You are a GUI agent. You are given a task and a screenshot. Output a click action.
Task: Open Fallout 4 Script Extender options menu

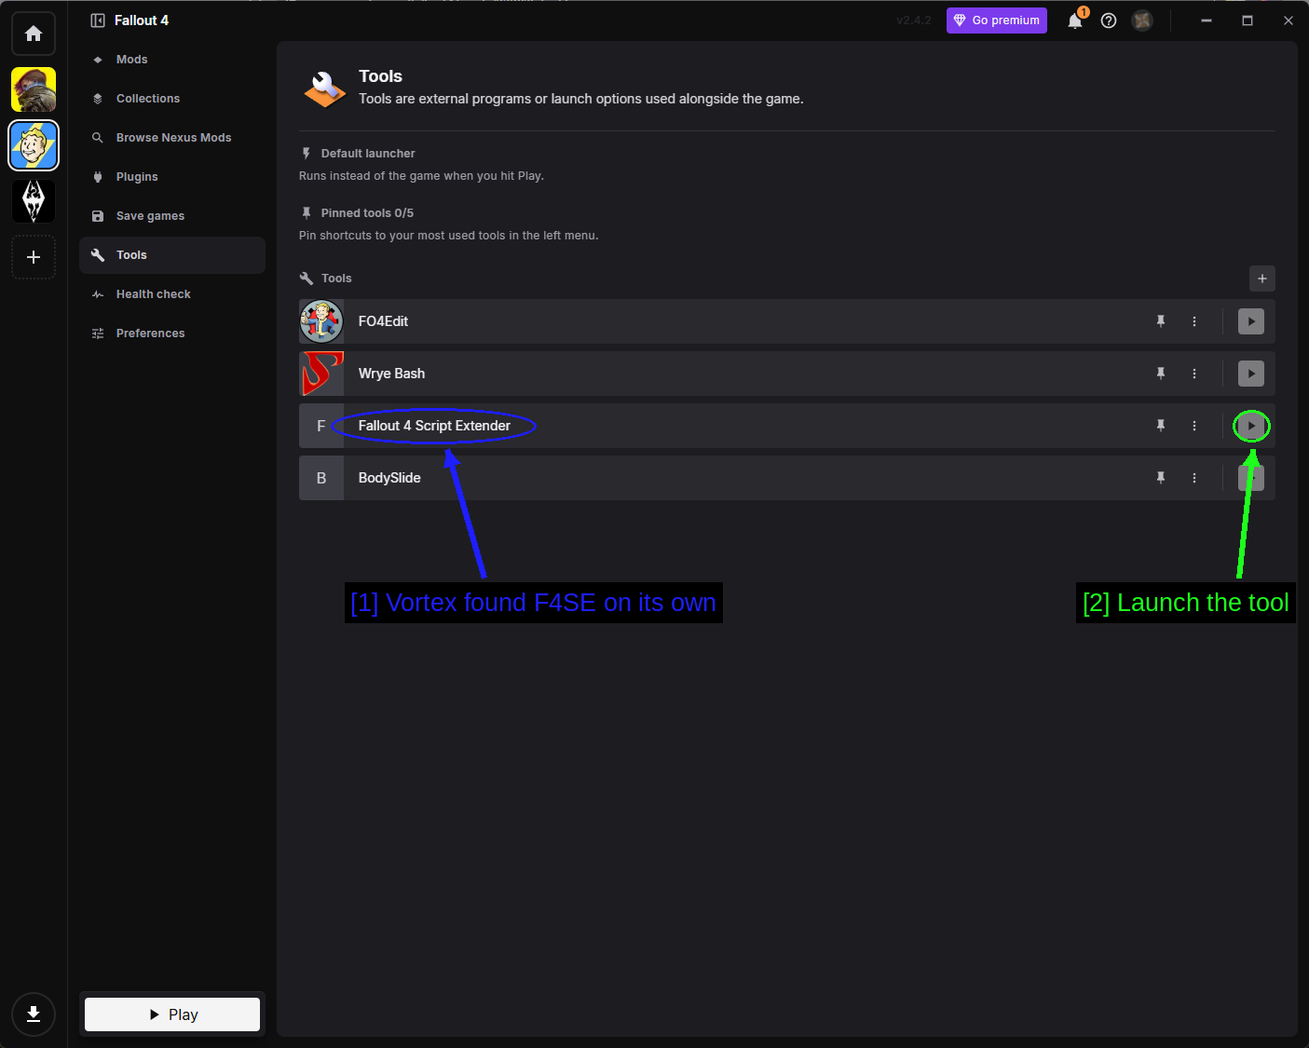pyautogui.click(x=1194, y=426)
